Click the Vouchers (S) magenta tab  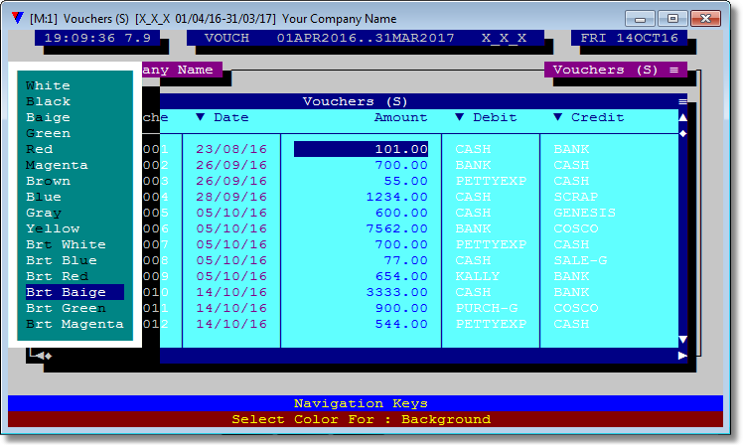coord(616,70)
